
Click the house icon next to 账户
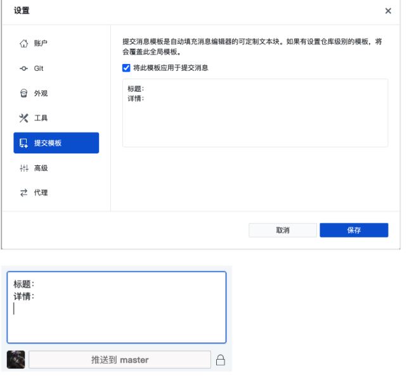coord(23,43)
